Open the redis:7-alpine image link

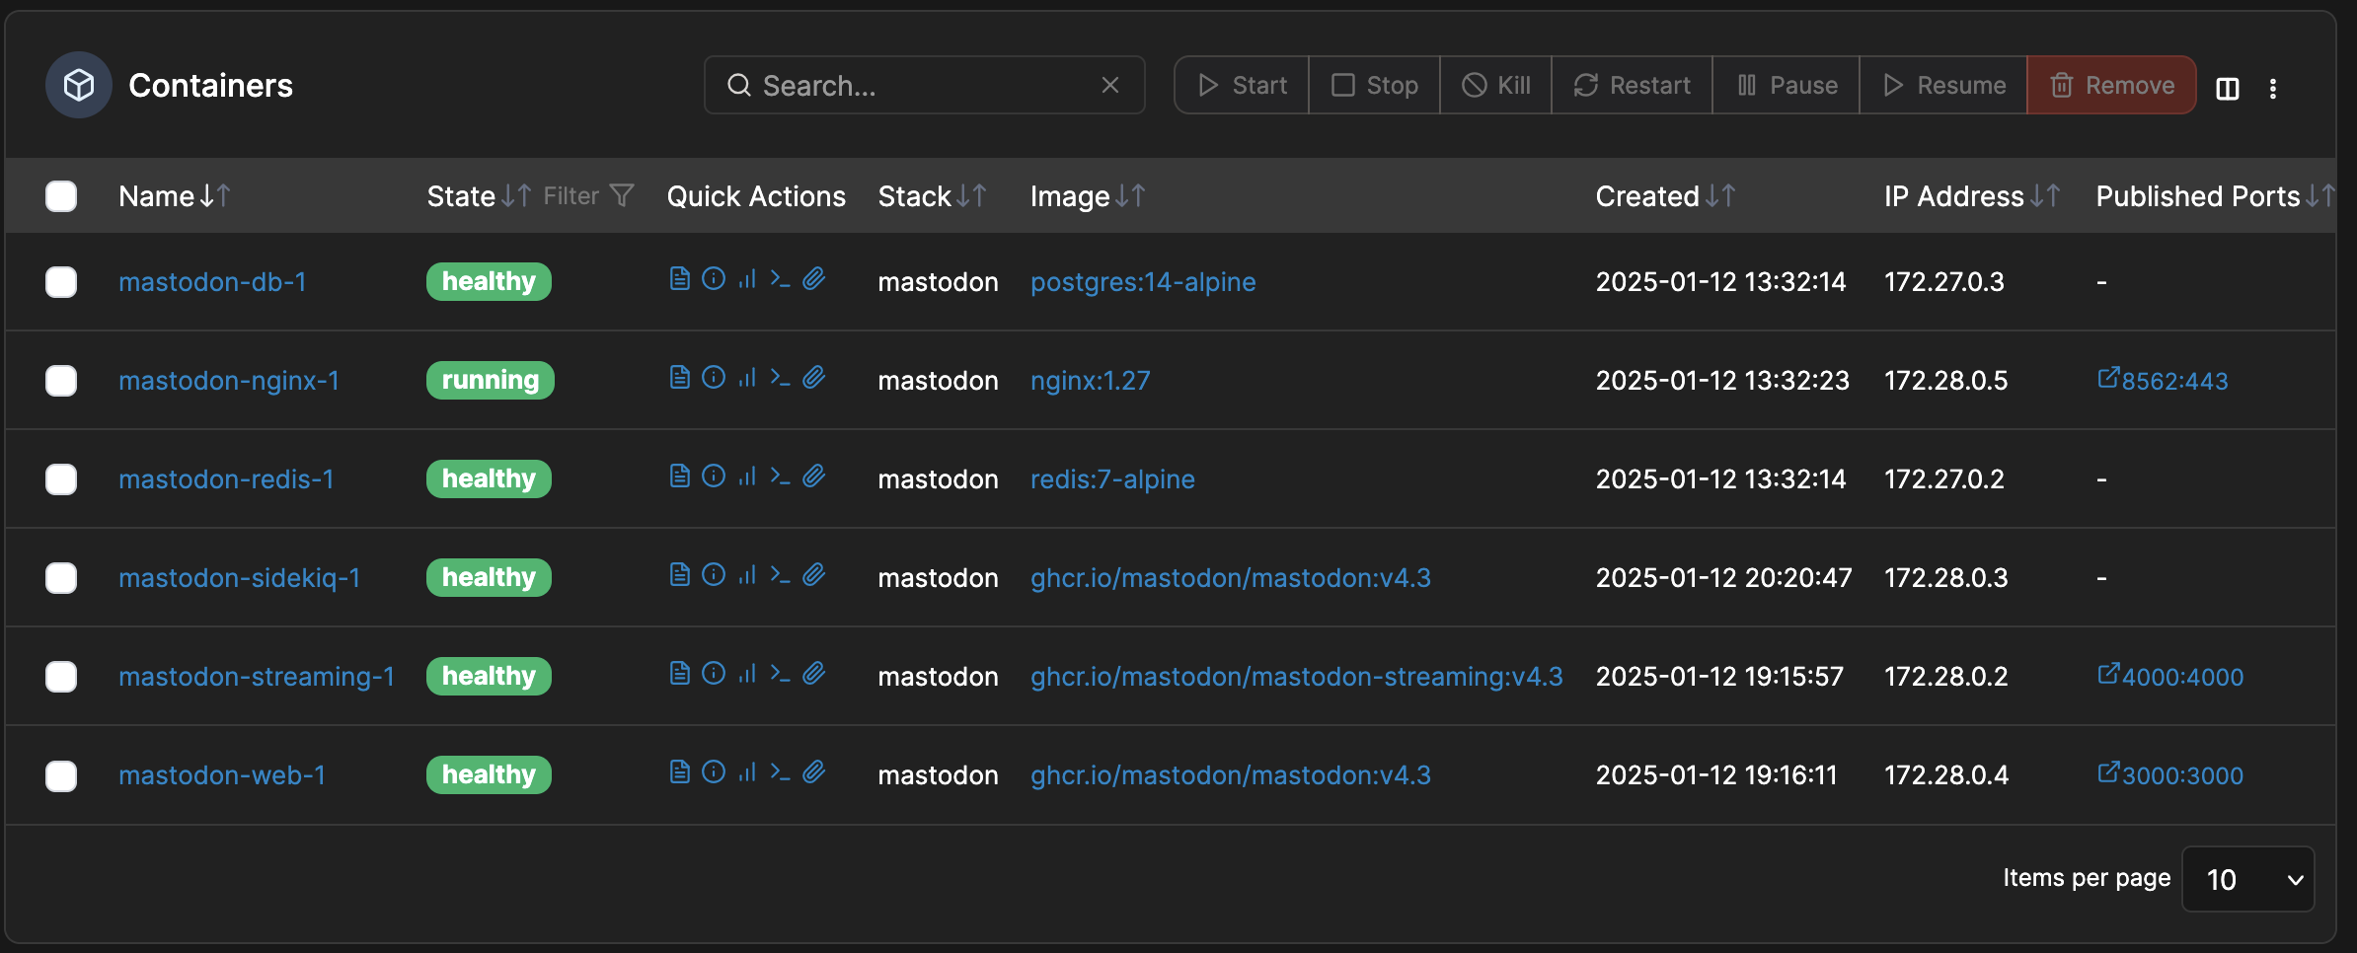pos(1112,479)
